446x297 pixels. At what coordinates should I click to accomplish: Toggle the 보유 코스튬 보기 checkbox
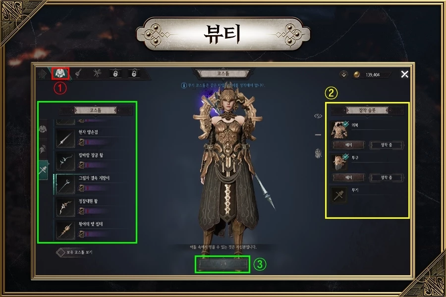point(60,252)
